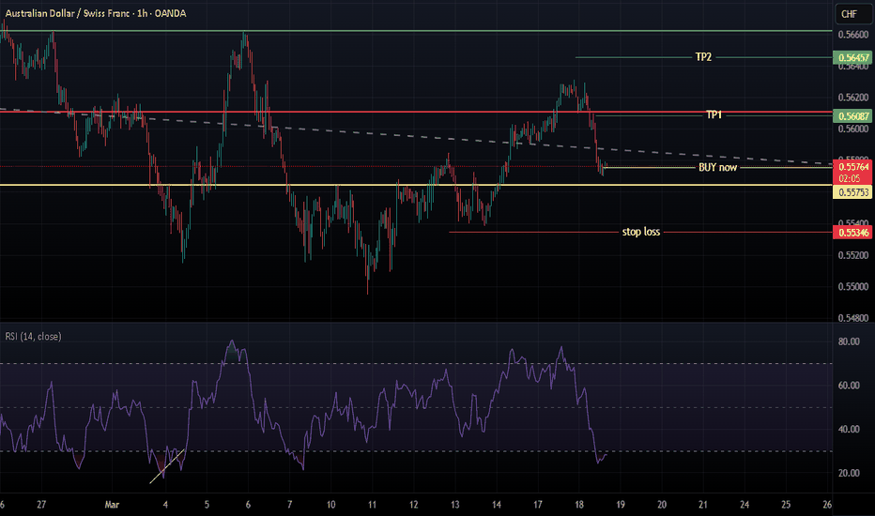Click date 27 on the time axis
Viewport: 875px width, 516px height.
(x=41, y=505)
